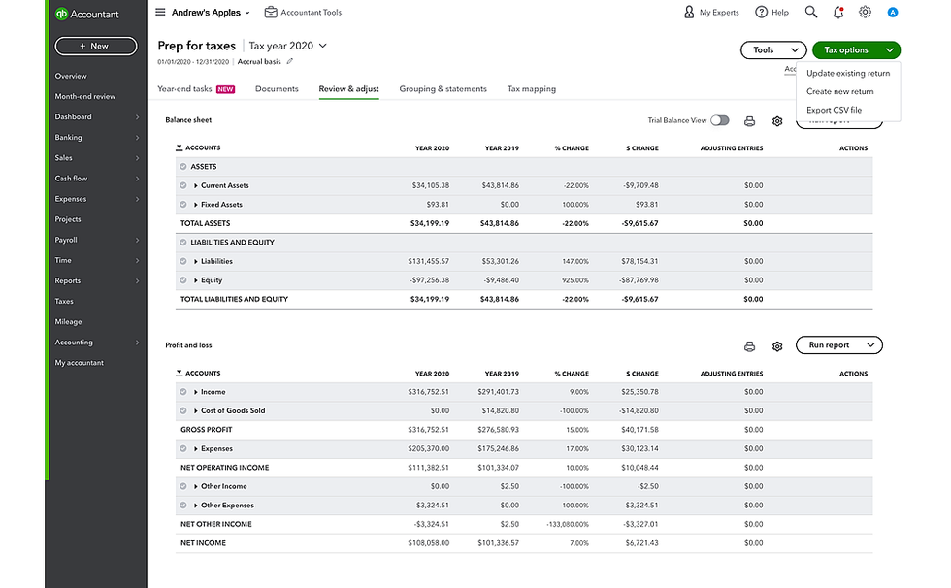The image size is (951, 588).
Task: Click the hamburger menu icon
Action: coord(160,13)
